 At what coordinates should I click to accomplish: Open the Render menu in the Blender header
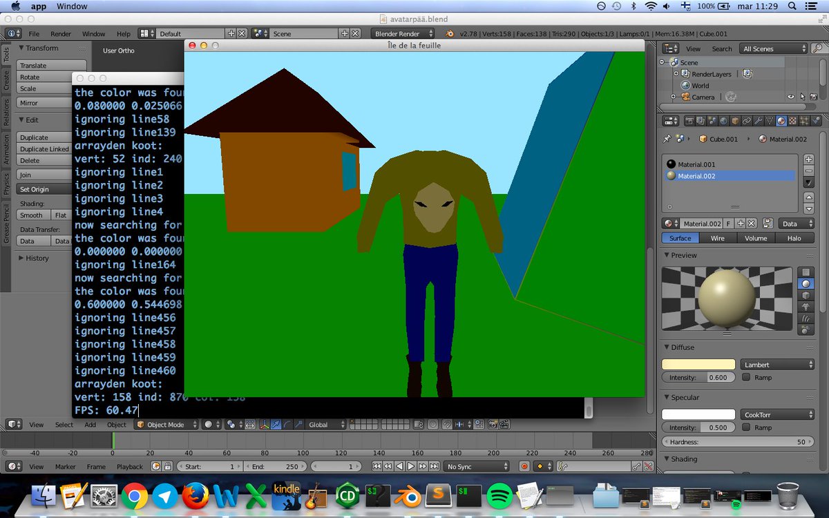(x=61, y=33)
